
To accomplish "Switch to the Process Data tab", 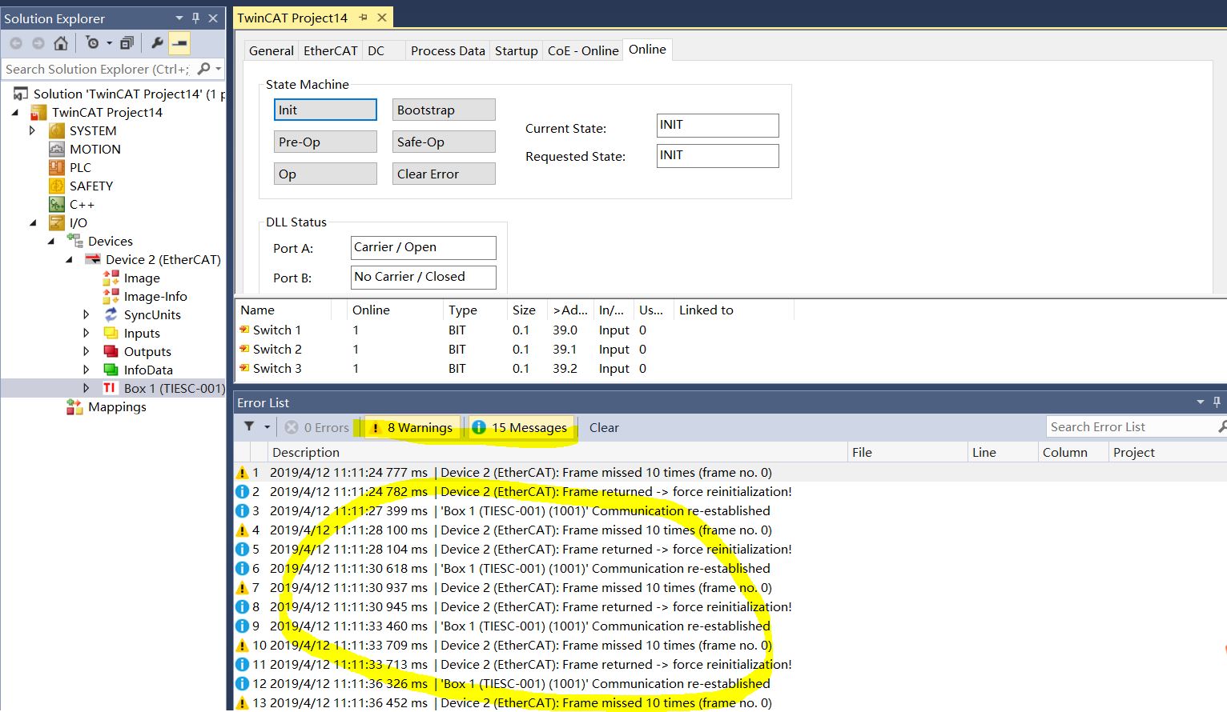I will point(448,50).
